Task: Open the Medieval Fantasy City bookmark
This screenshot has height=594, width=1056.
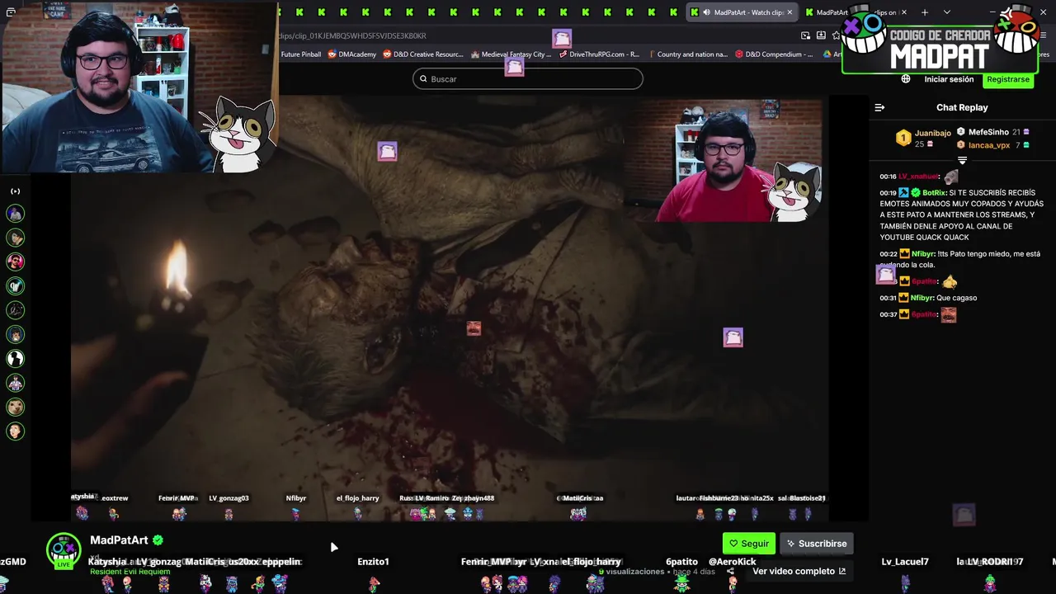Action: point(511,54)
